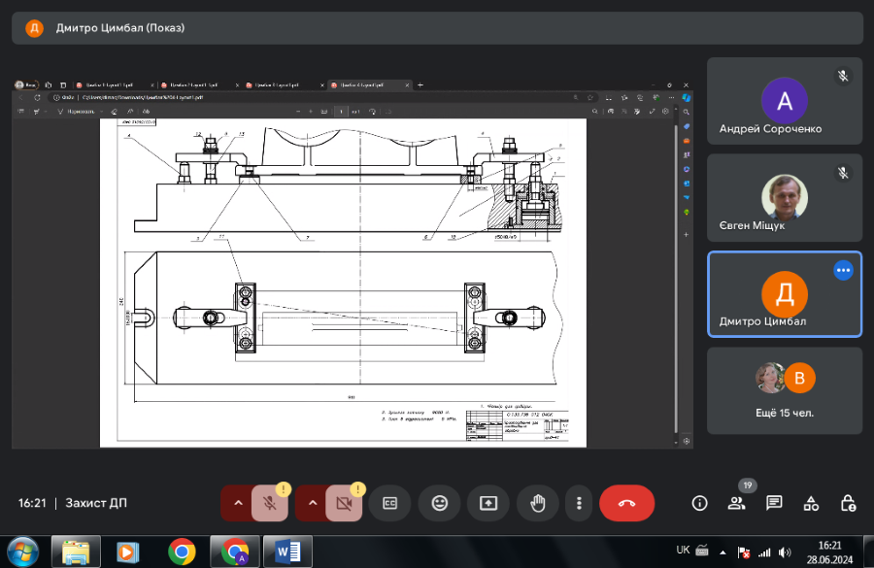Click the UK language indicator in tray

[x=683, y=550]
